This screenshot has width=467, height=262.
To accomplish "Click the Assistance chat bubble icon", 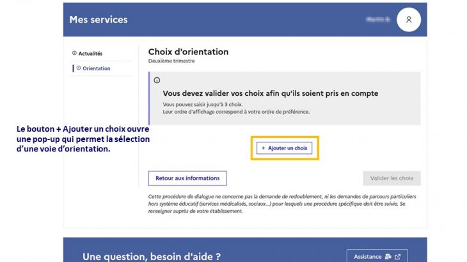I will click(388, 257).
